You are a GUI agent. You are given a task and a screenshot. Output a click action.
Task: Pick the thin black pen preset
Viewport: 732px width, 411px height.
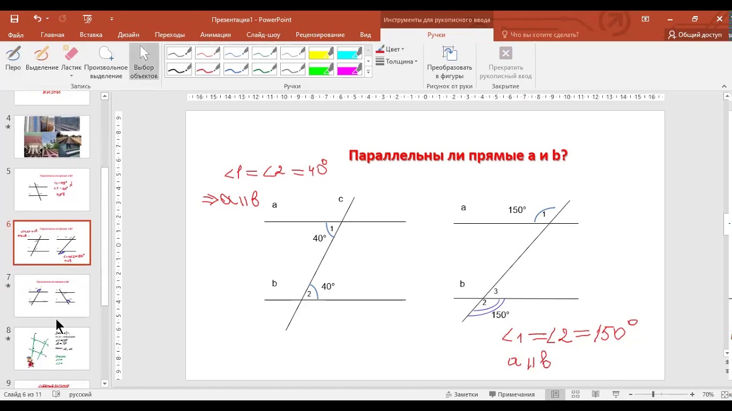click(179, 54)
